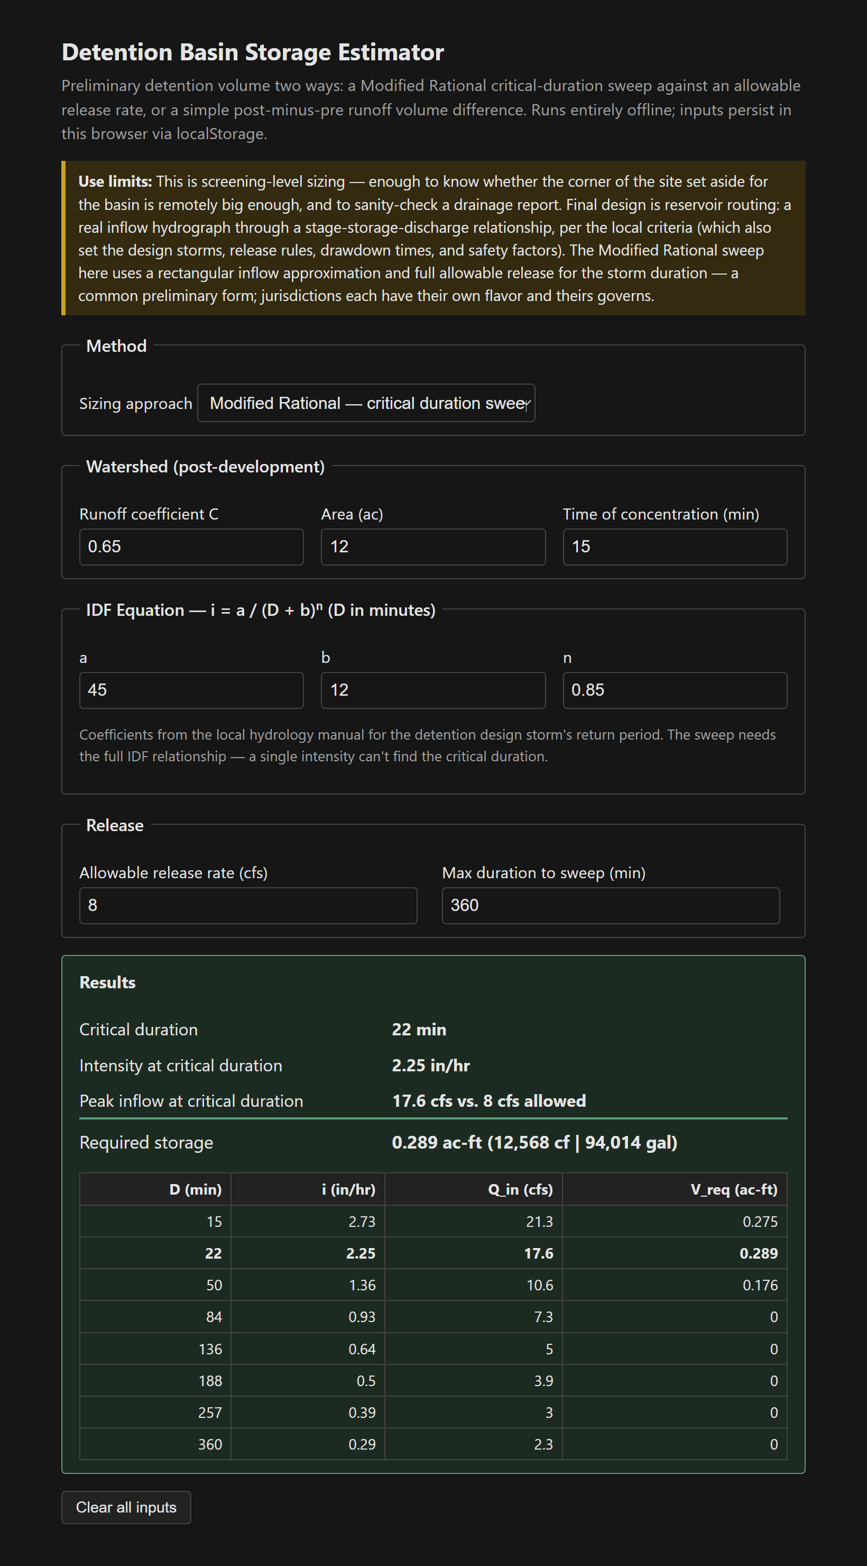Select the 0.5 intensity cell in row 188

click(x=308, y=1381)
